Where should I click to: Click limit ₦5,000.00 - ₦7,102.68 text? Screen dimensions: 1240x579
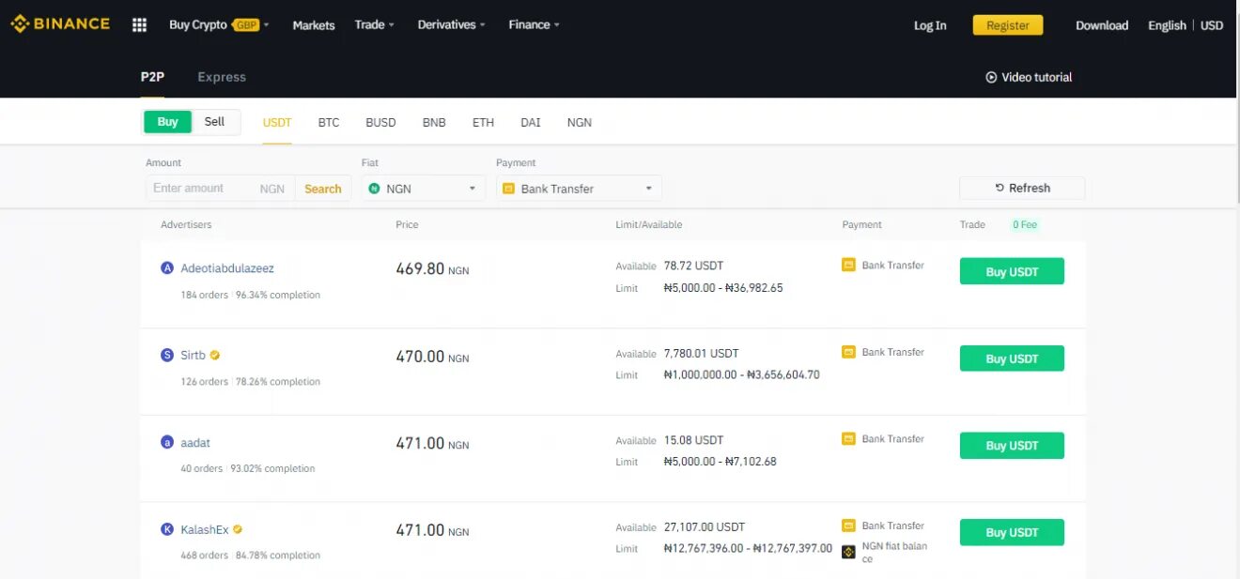pos(720,462)
